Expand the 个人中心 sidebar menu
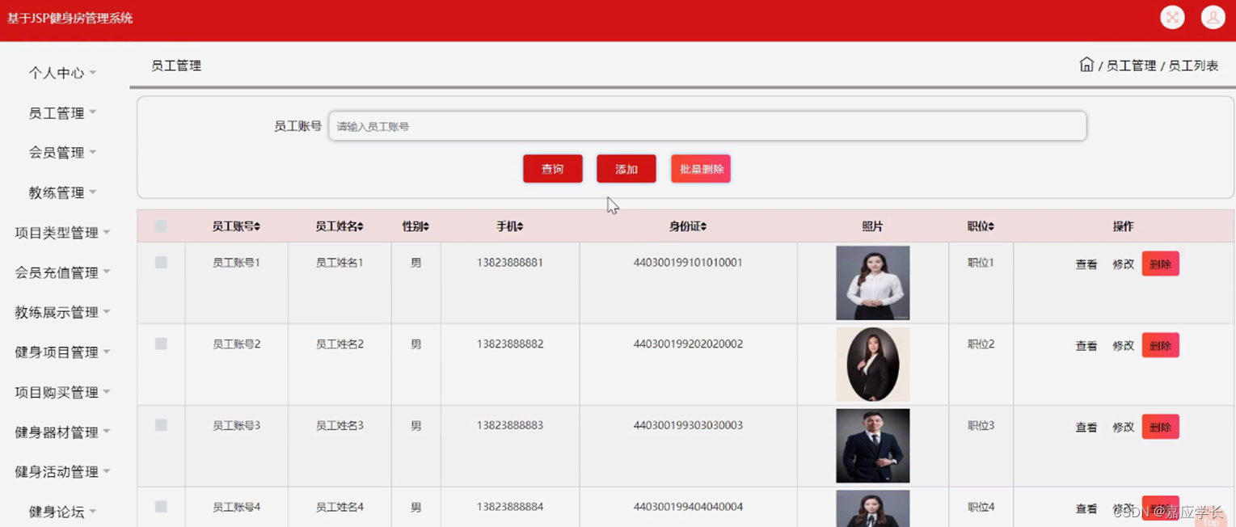The height and width of the screenshot is (527, 1236). tap(62, 73)
